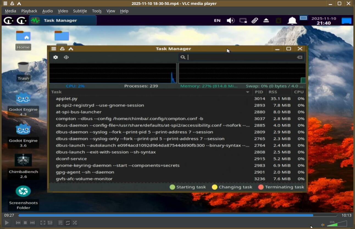
Task: Click the green Starting task legend dot
Action: (x=172, y=187)
